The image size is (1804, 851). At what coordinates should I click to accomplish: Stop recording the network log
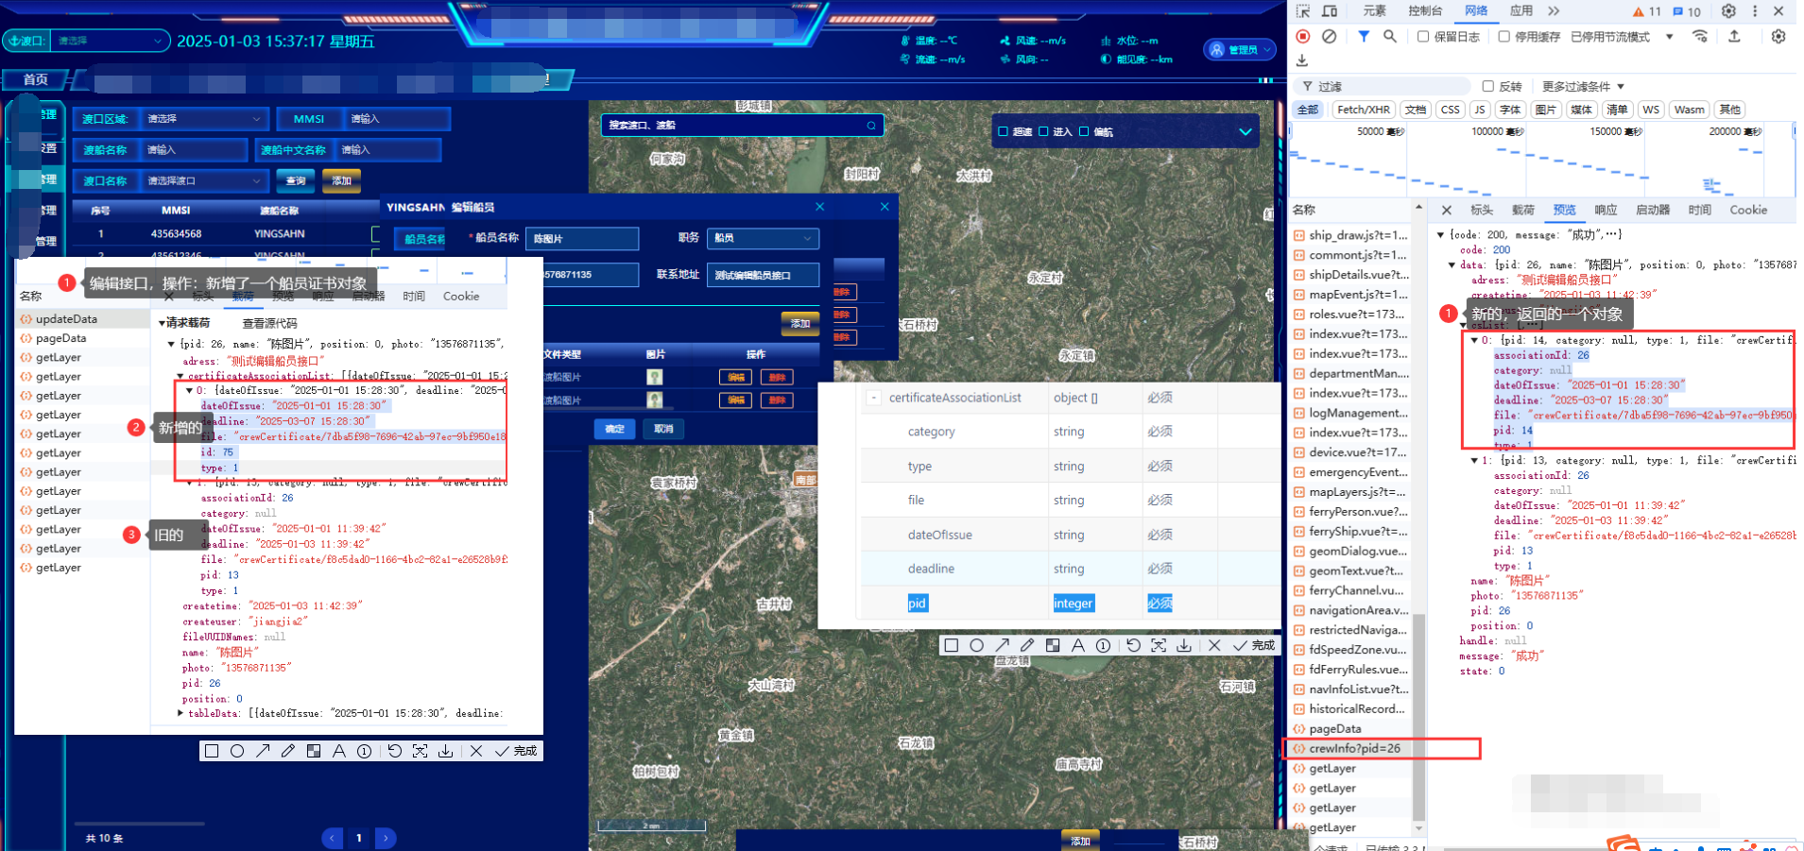[1303, 37]
